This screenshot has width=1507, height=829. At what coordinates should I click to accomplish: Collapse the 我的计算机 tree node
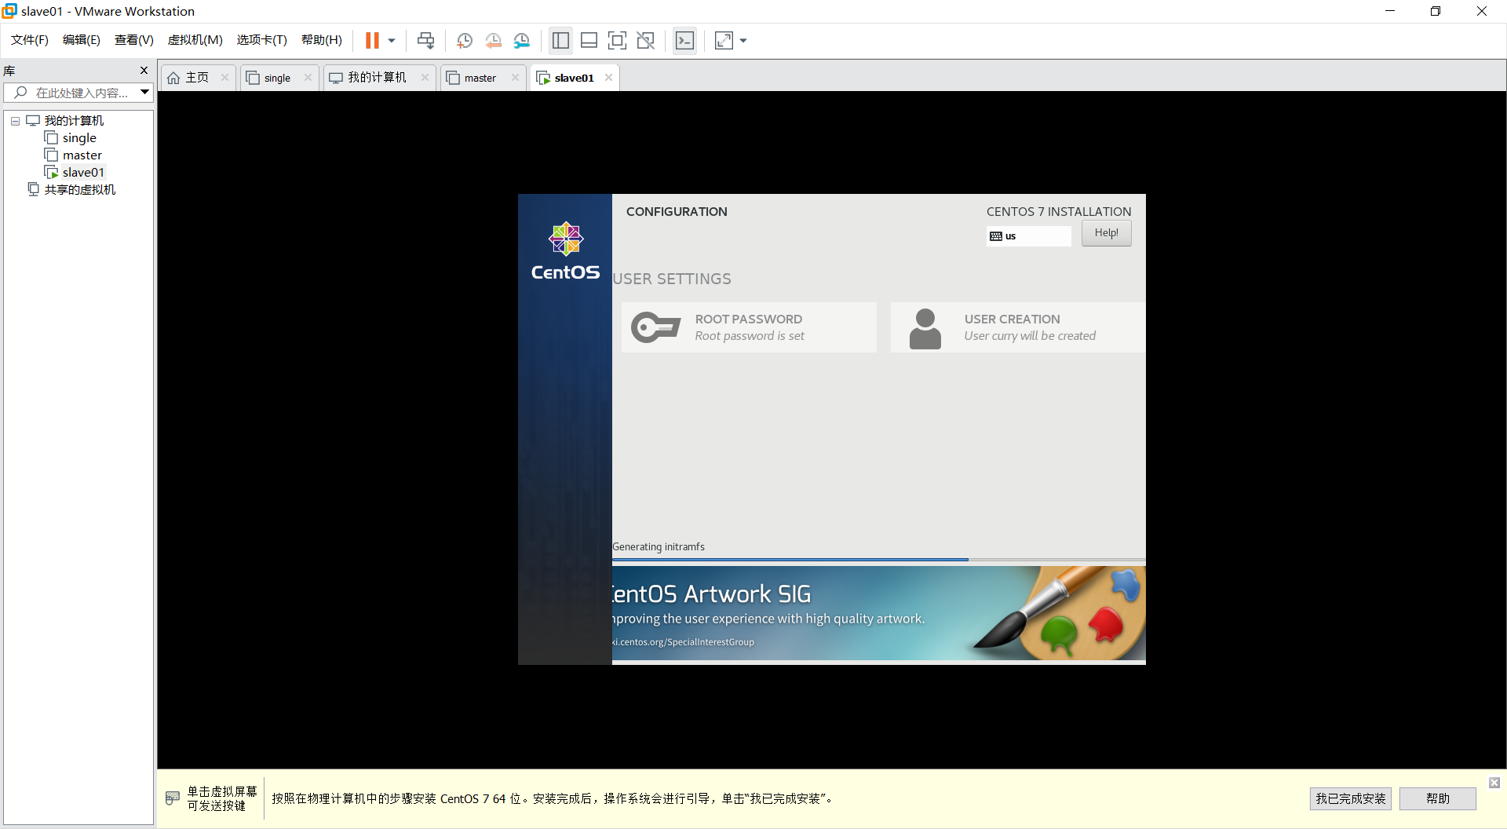pyautogui.click(x=15, y=121)
